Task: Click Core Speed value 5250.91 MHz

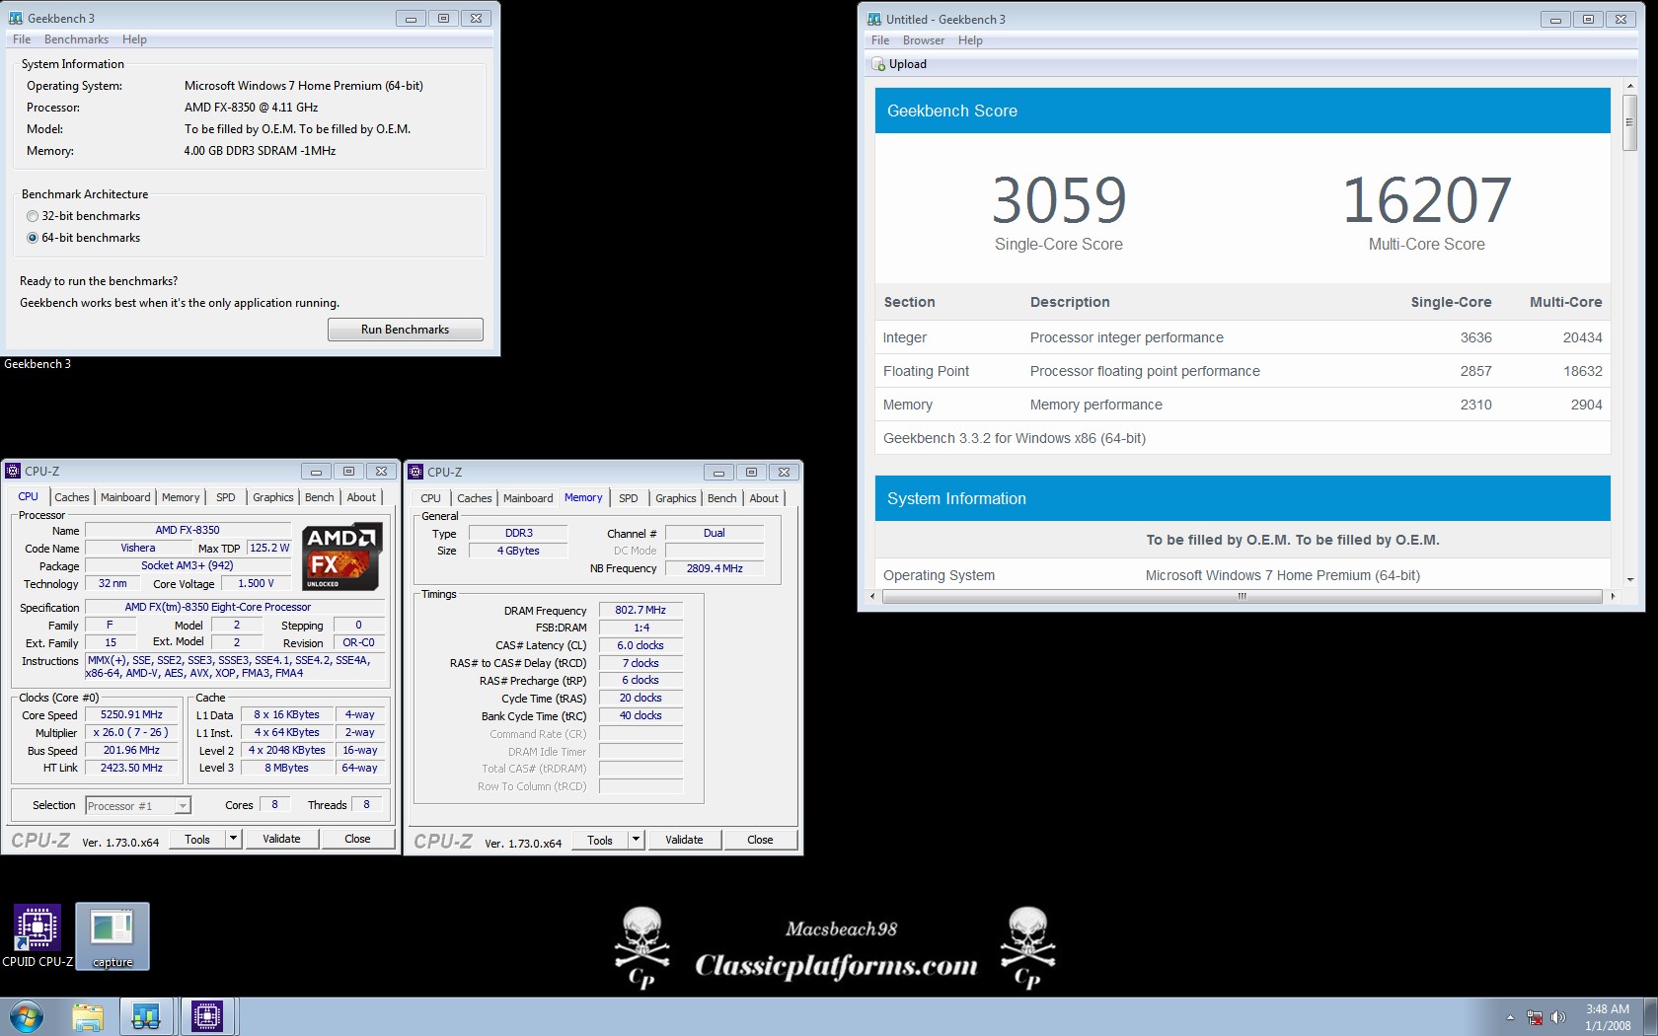Action: (131, 714)
